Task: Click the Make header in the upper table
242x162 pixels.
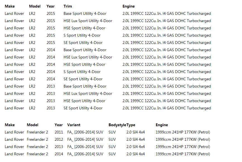Action: pos(10,6)
